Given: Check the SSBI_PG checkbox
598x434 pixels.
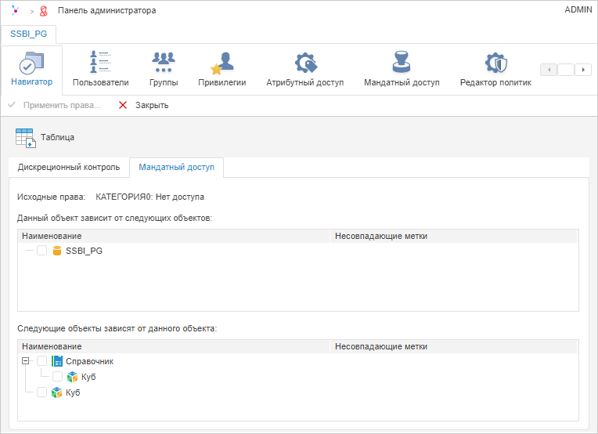Looking at the screenshot, I should point(42,251).
